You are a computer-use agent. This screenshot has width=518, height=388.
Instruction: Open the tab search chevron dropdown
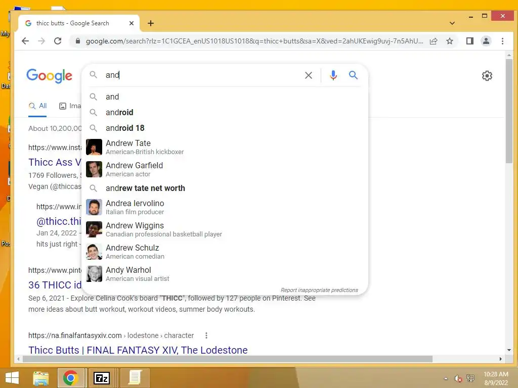click(x=452, y=23)
